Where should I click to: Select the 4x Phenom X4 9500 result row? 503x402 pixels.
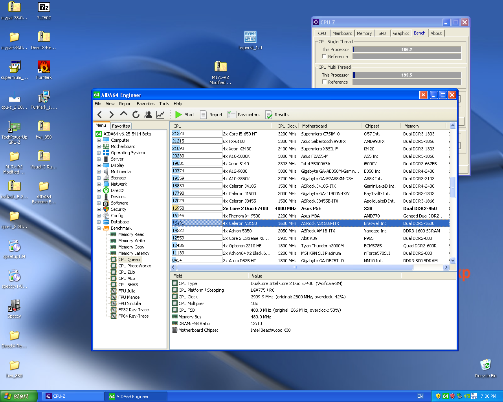[310, 216]
